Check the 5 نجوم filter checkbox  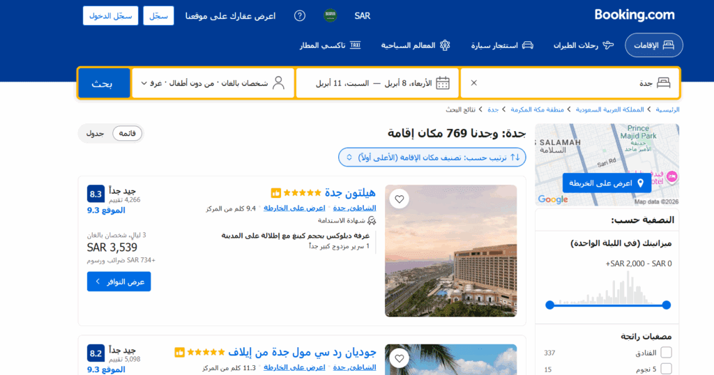point(666,369)
